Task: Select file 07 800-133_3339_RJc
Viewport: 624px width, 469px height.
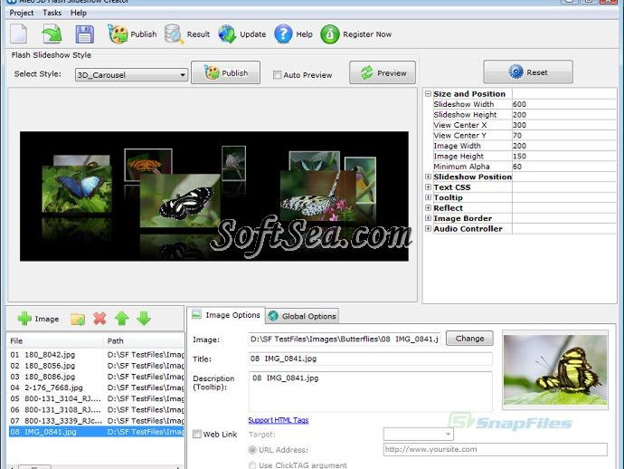Action: (x=97, y=421)
